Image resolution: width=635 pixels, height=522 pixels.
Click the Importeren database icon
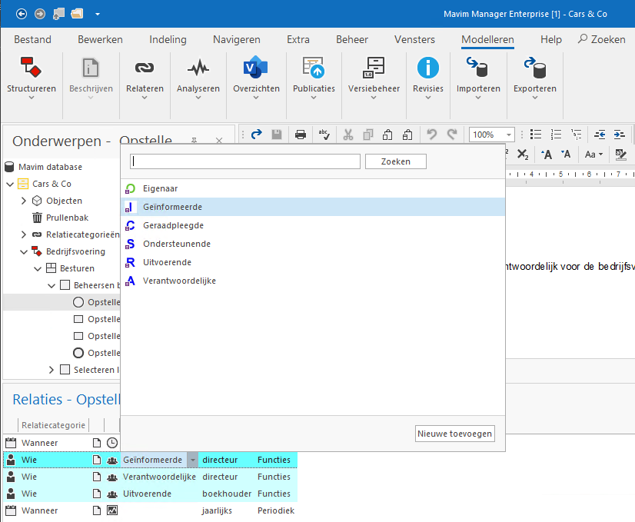(477, 69)
